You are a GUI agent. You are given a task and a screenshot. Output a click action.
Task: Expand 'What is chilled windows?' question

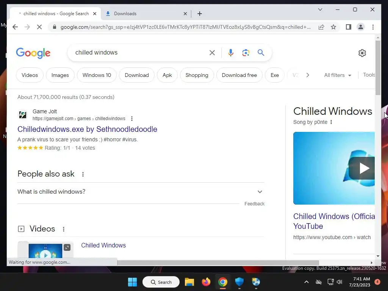[141, 192]
